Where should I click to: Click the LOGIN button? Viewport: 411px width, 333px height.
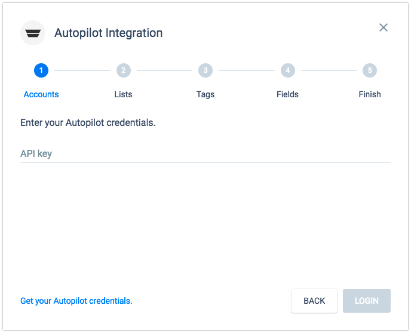[367, 301]
